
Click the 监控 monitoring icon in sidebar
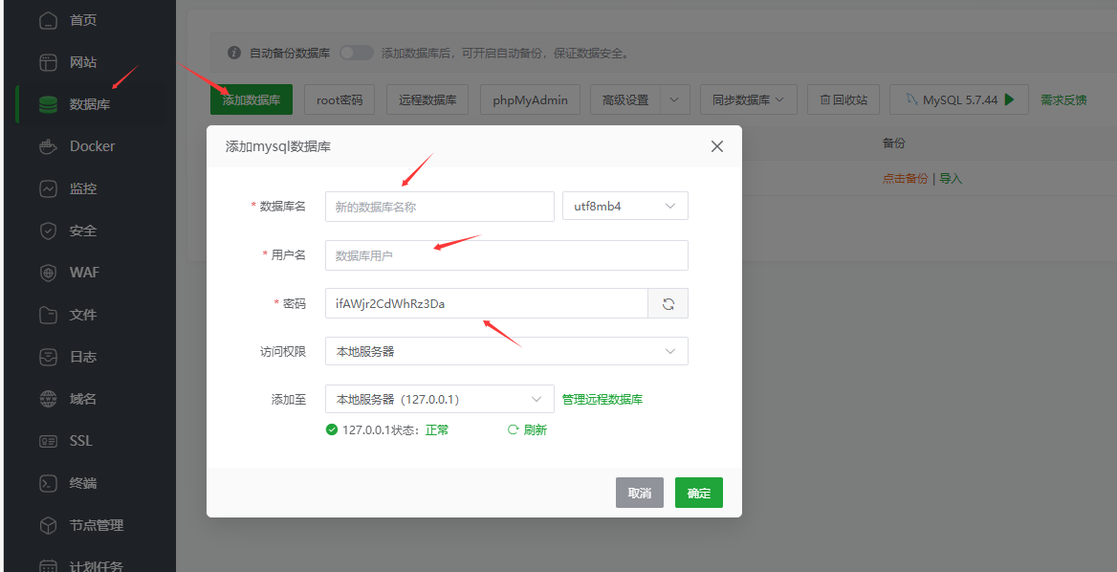click(x=48, y=188)
